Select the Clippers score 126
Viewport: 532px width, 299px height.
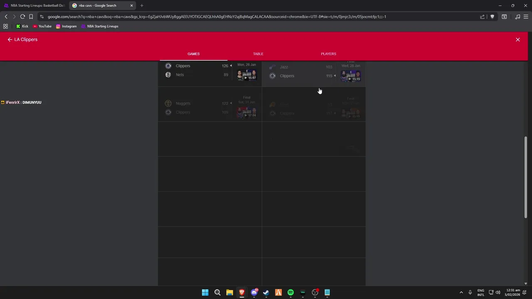225,66
